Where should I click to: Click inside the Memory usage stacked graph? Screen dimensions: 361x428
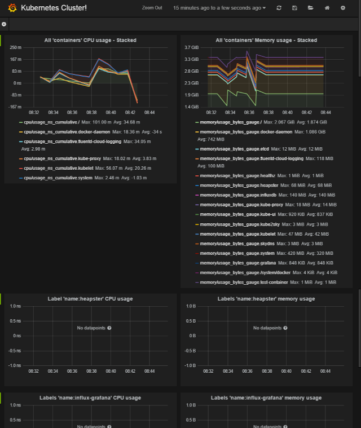(272, 77)
